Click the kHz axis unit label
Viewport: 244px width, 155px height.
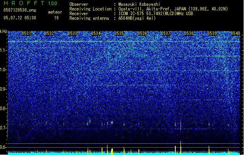click(x=3, y=31)
